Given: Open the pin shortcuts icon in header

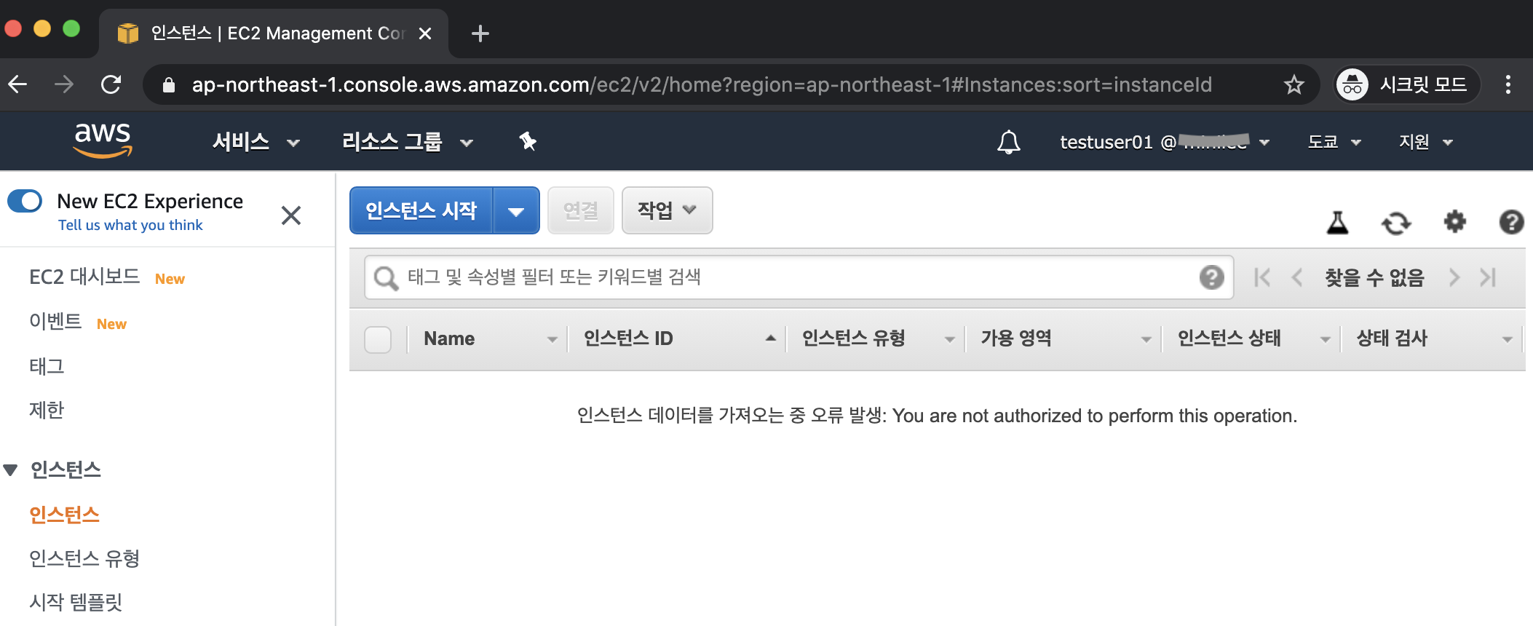Looking at the screenshot, I should [x=528, y=141].
